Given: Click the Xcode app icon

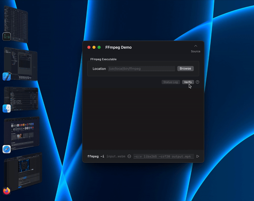Looking at the screenshot, I should [x=7, y=76].
